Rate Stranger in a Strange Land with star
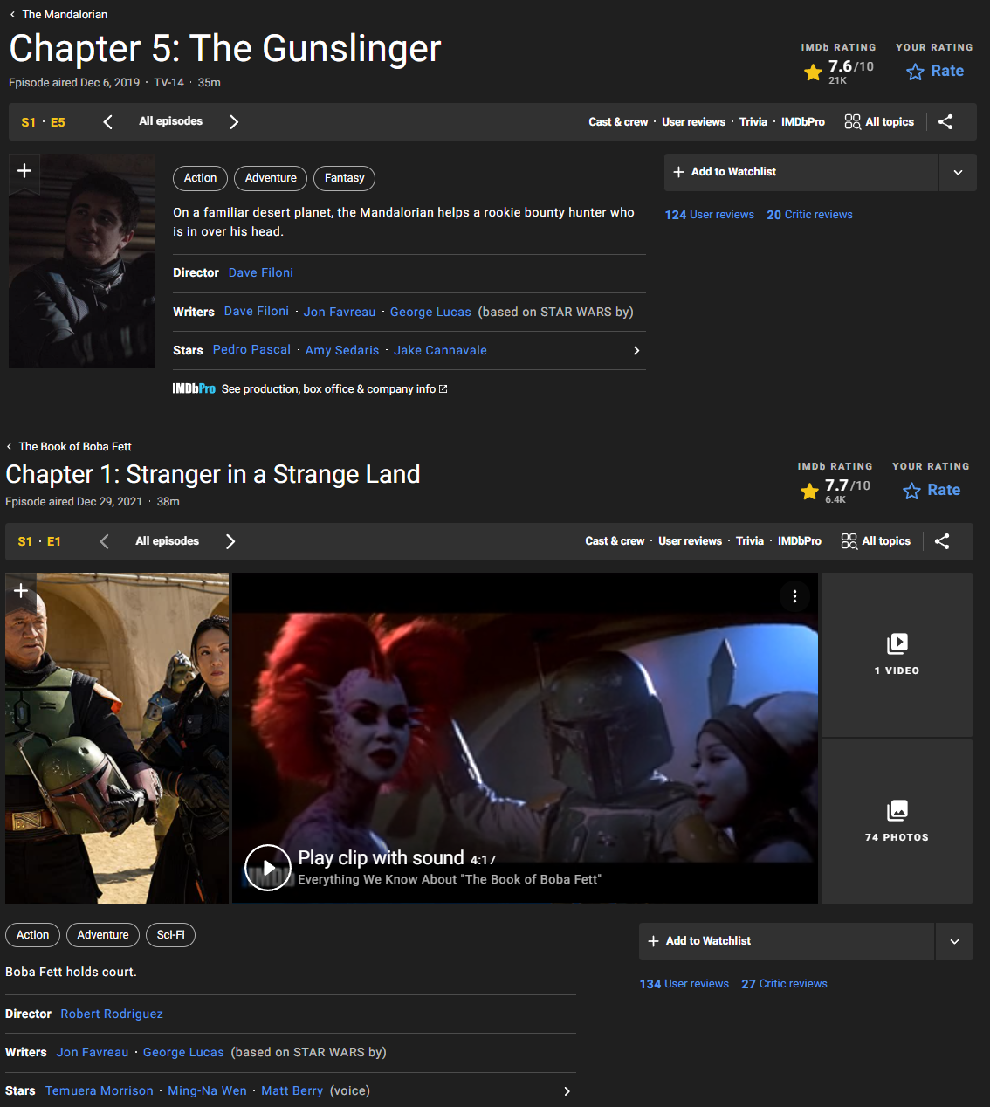The width and height of the screenshot is (990, 1107). click(932, 491)
